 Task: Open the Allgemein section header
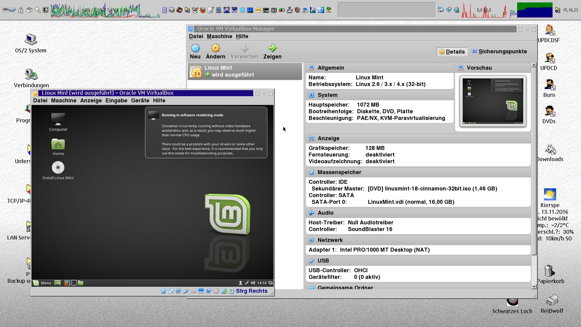(x=379, y=68)
